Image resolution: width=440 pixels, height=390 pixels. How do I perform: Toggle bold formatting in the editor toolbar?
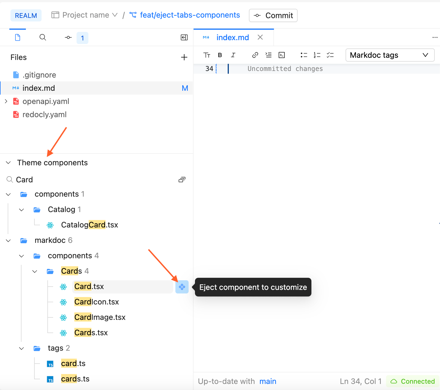coord(220,55)
